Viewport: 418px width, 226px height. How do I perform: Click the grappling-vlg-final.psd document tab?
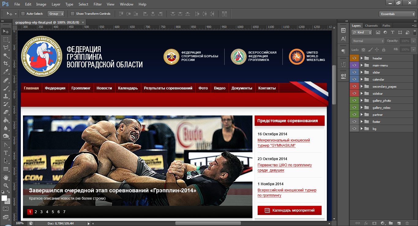coord(47,22)
